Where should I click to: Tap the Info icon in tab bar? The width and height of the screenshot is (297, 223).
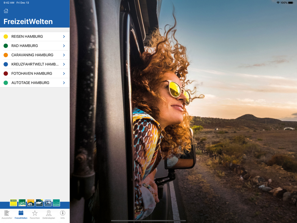pos(63,214)
